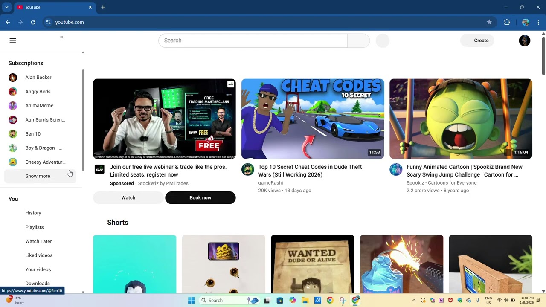The image size is (546, 307).
Task: Reload the YouTube page
Action: coord(33,22)
